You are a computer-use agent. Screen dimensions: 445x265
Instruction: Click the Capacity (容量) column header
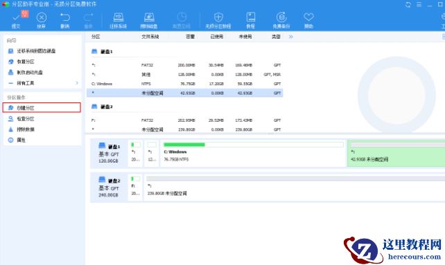190,37
